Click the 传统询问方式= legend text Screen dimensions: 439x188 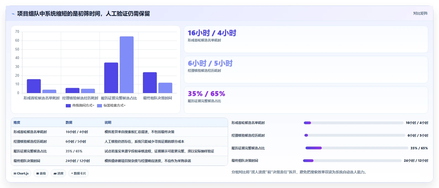[x=83, y=105]
